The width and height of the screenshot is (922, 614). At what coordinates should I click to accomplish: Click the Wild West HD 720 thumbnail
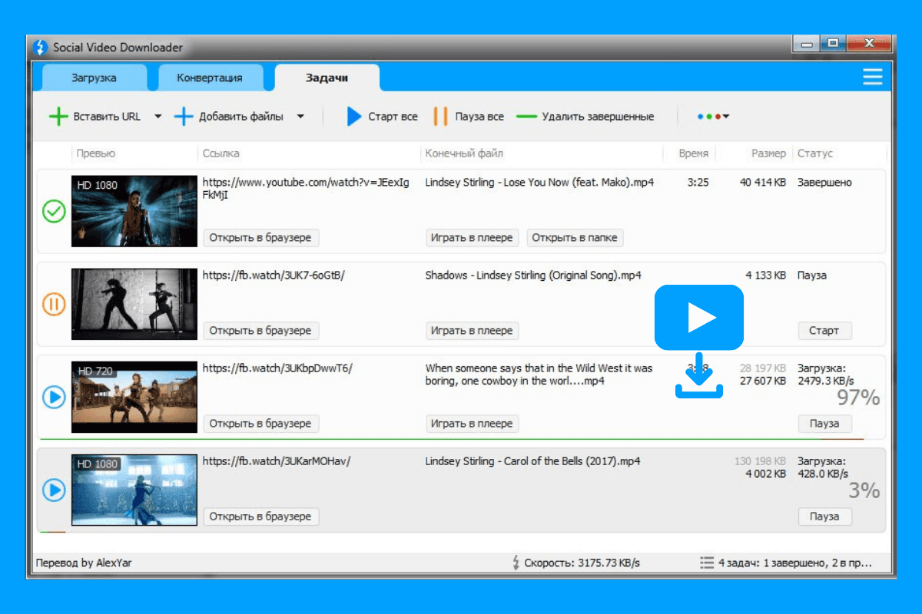coord(134,397)
